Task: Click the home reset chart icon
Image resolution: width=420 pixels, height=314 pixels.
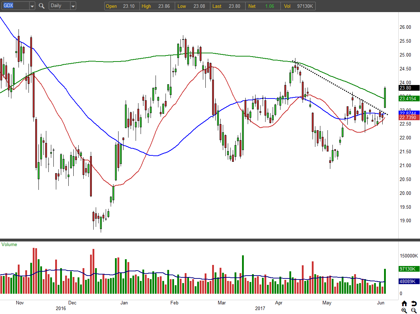Action: click(x=404, y=303)
